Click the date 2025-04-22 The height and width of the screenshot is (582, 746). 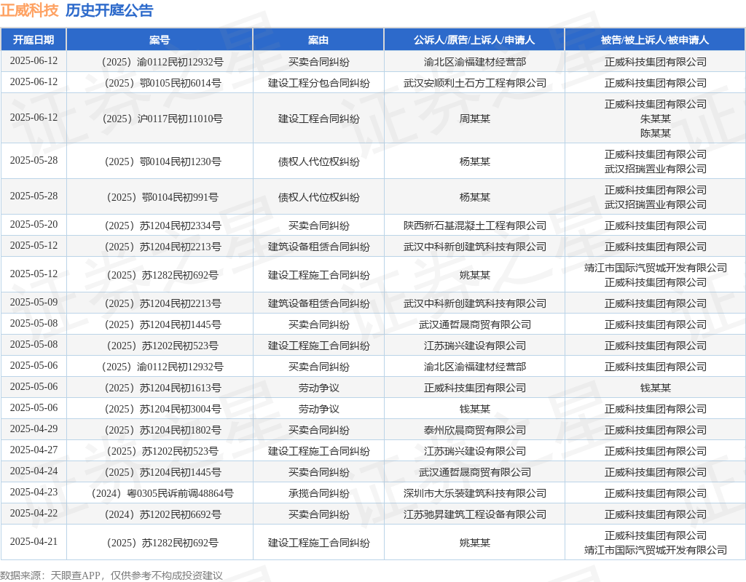point(34,513)
